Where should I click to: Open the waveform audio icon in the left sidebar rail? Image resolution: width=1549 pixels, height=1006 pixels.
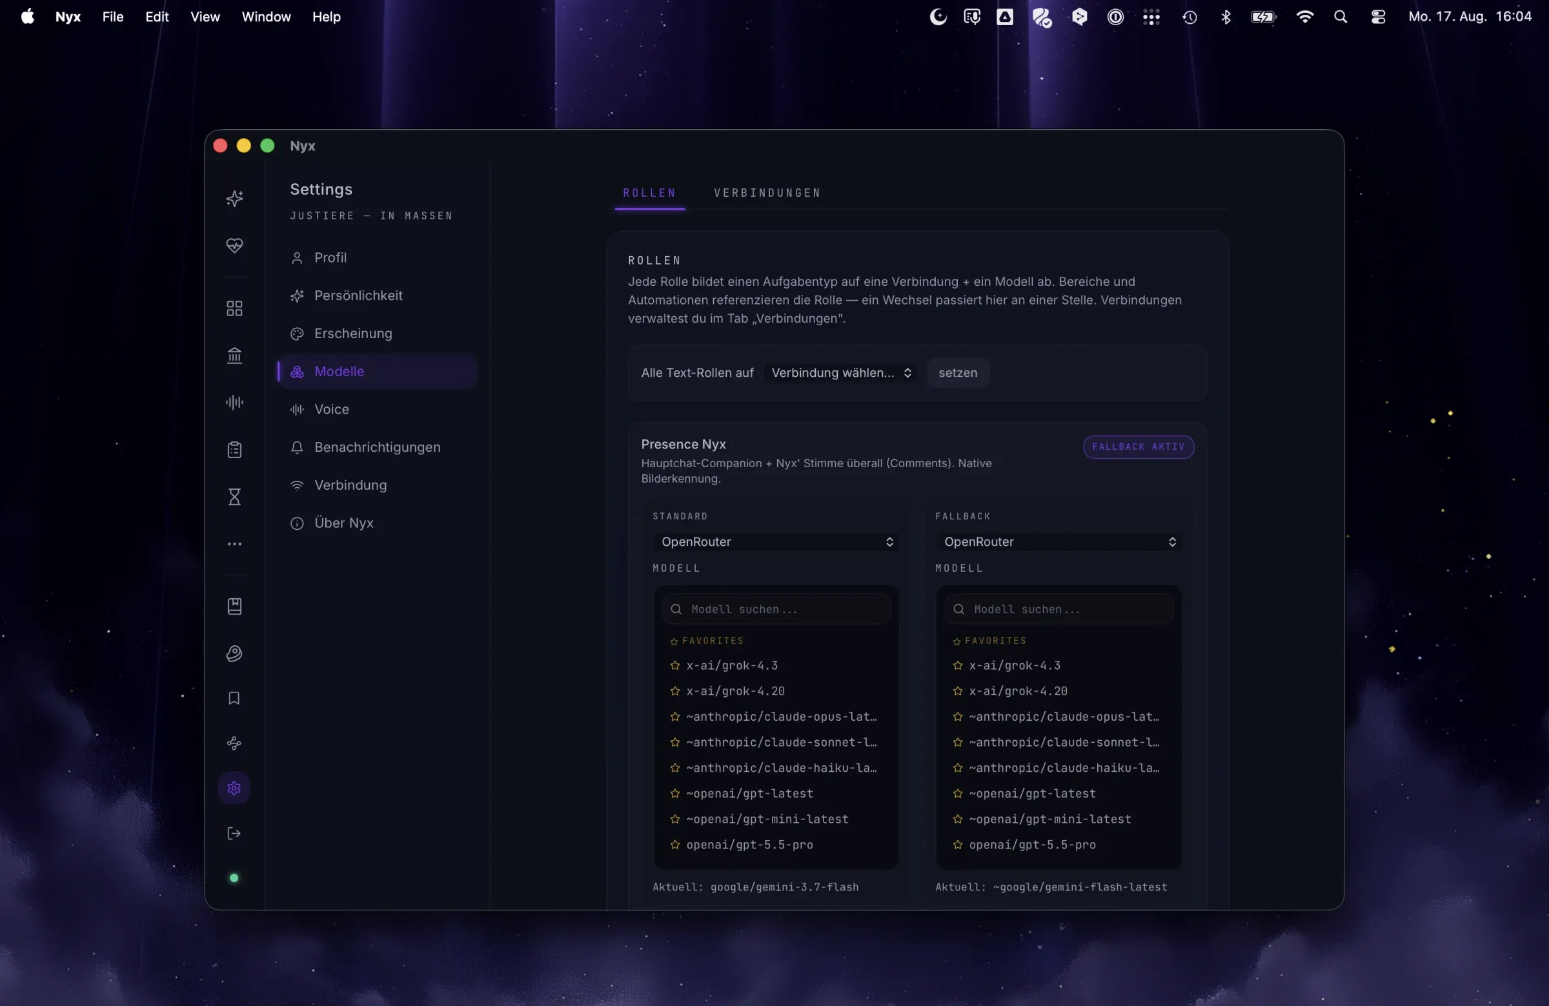point(234,402)
